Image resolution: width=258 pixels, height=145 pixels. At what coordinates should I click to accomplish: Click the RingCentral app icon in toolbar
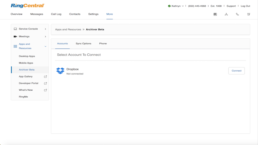[215, 14]
